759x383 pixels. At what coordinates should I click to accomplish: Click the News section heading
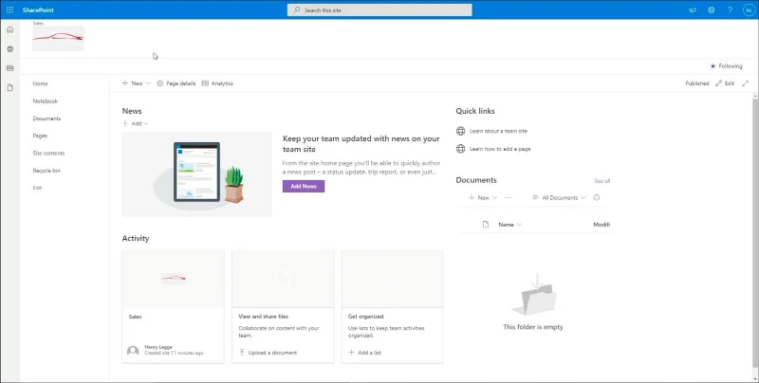[x=132, y=111]
